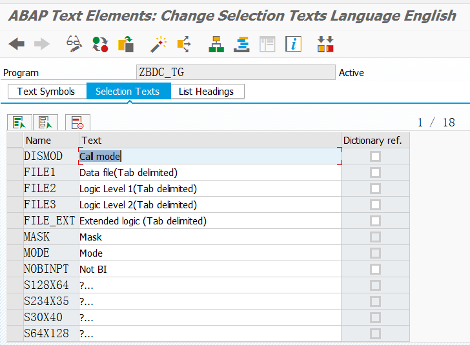Image resolution: width=470 pixels, height=345 pixels.
Task: Check Dictionary ref. box for MASK
Action: pos(375,237)
